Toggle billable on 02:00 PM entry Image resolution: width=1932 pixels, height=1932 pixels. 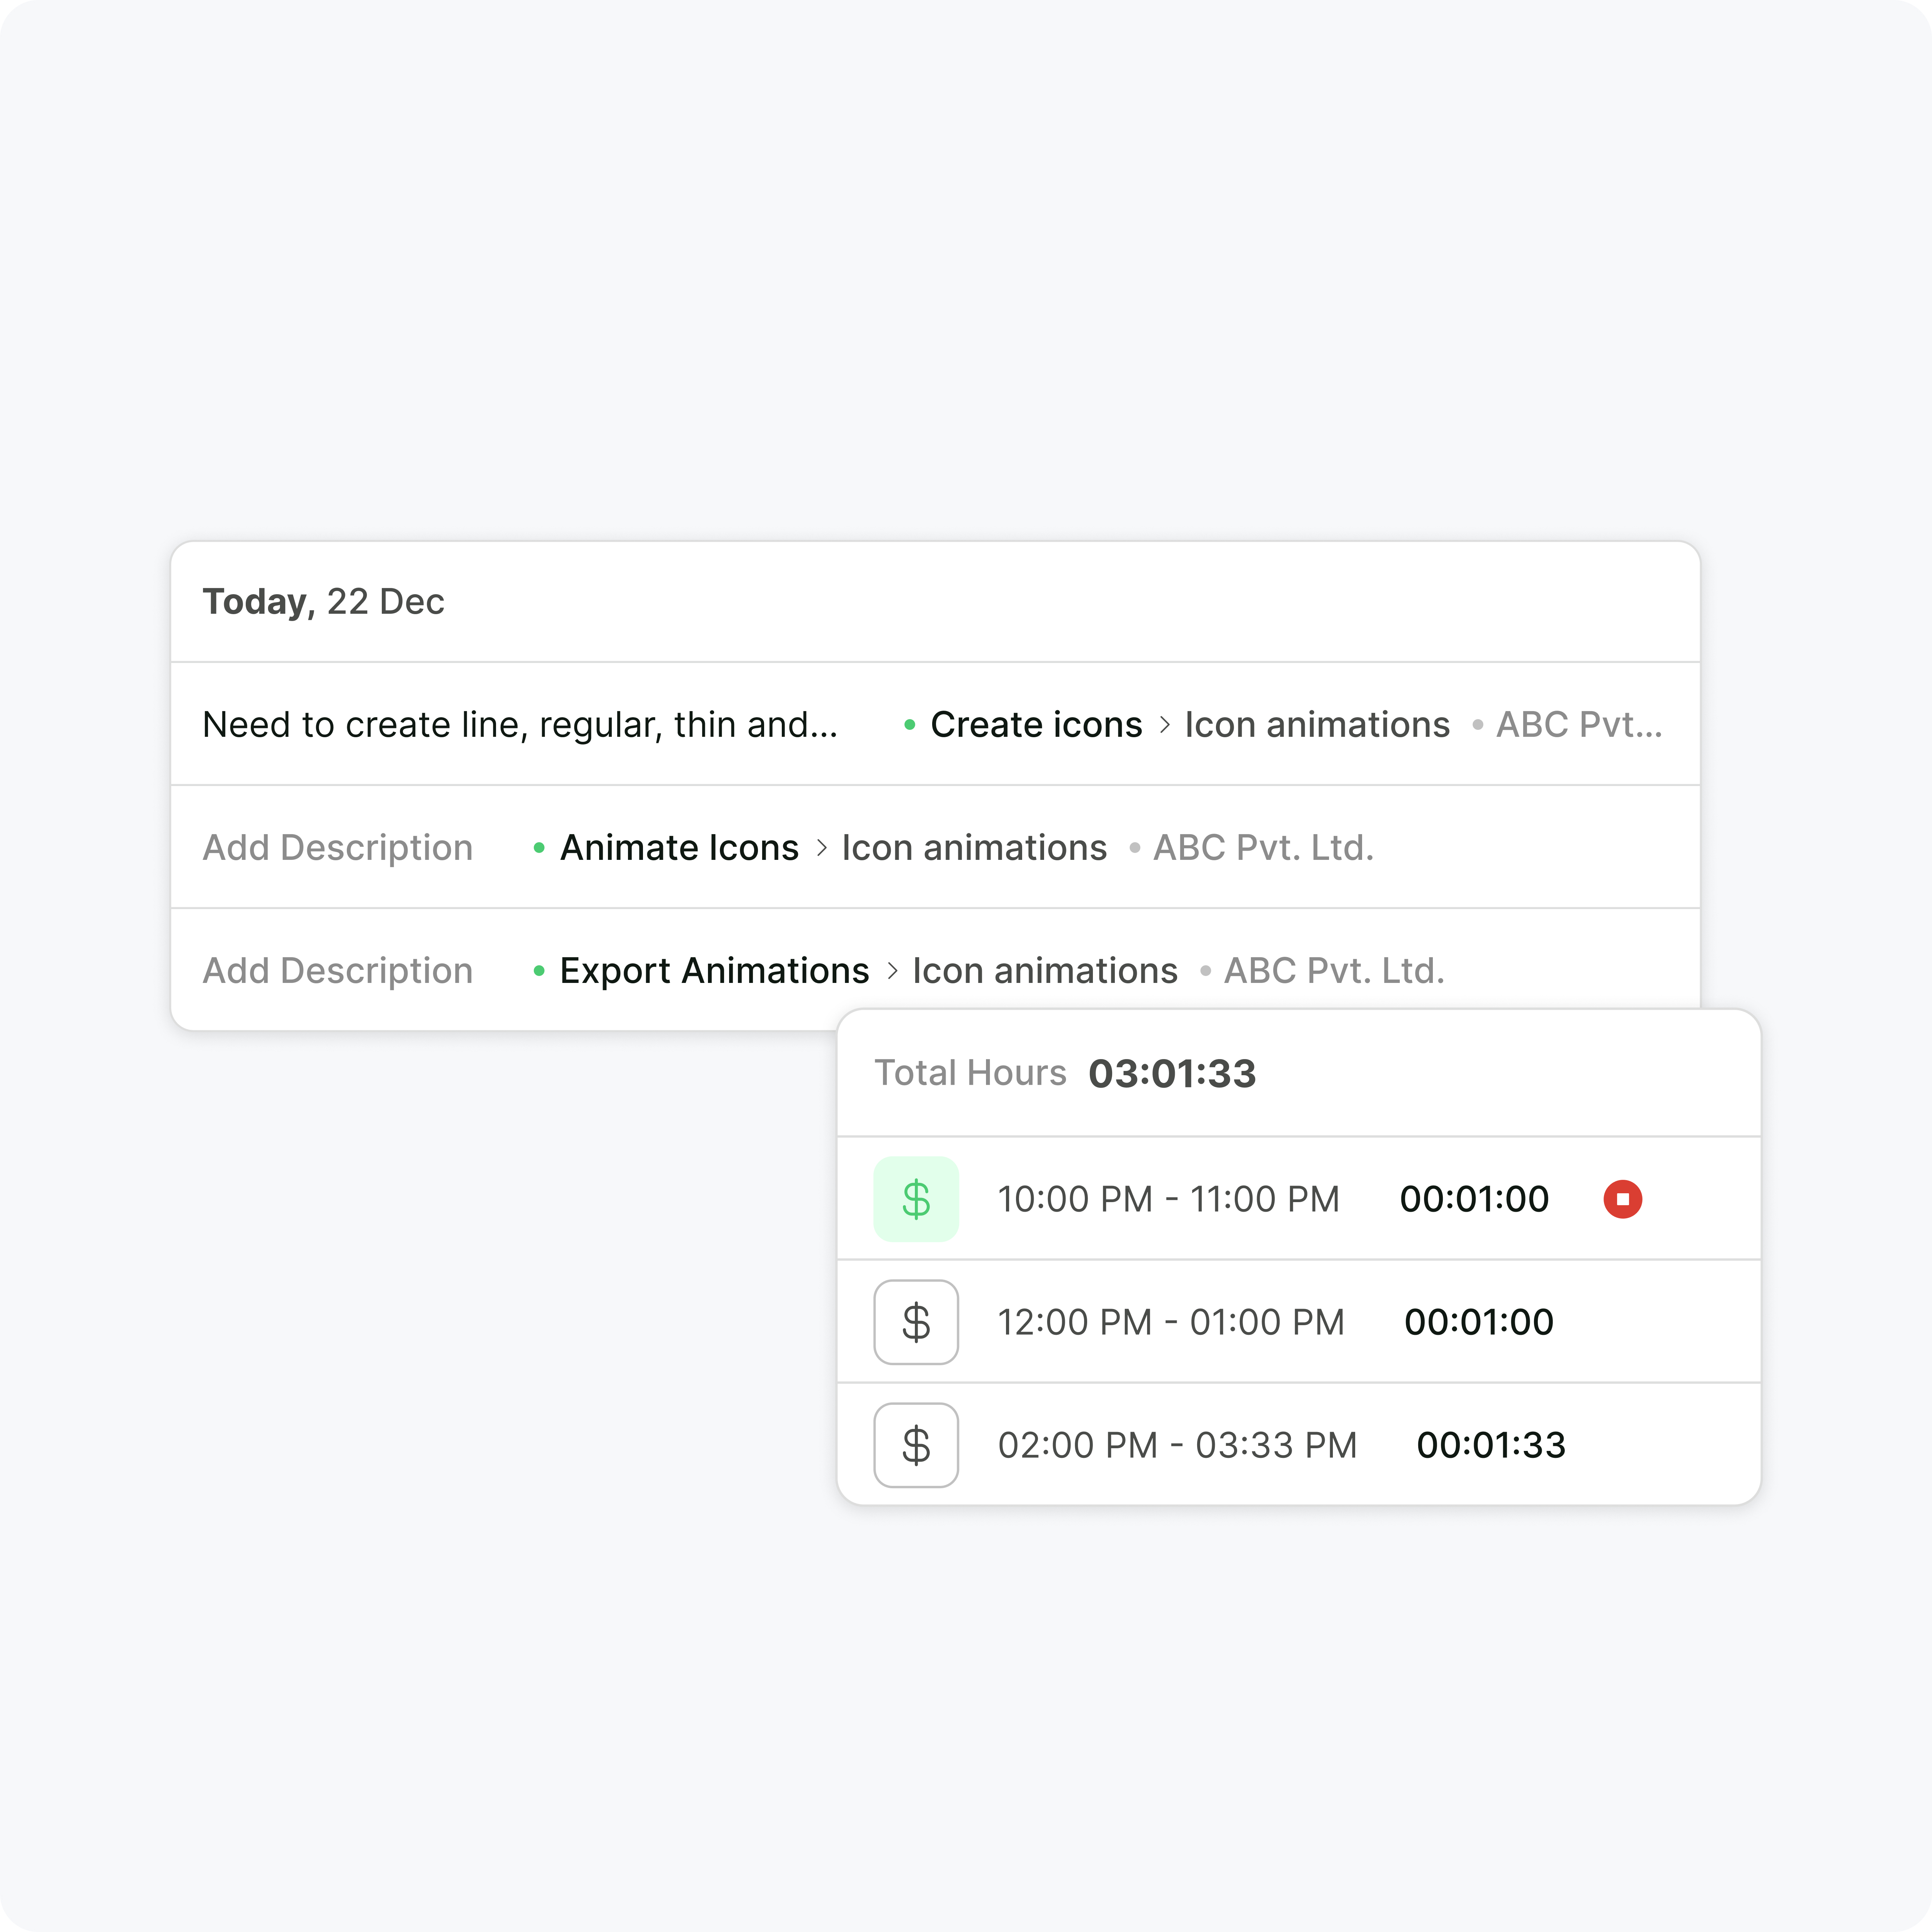[x=916, y=1445]
